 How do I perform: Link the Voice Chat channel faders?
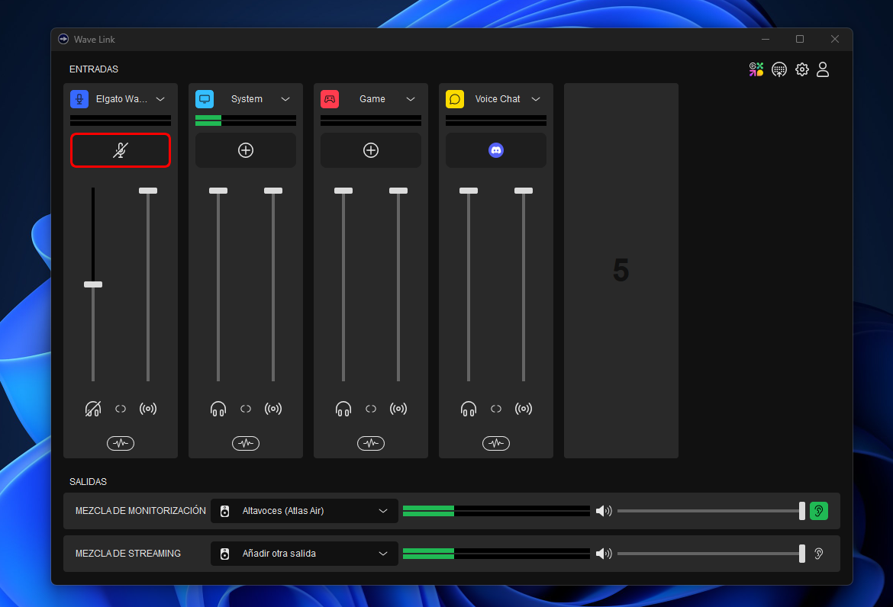tap(496, 409)
